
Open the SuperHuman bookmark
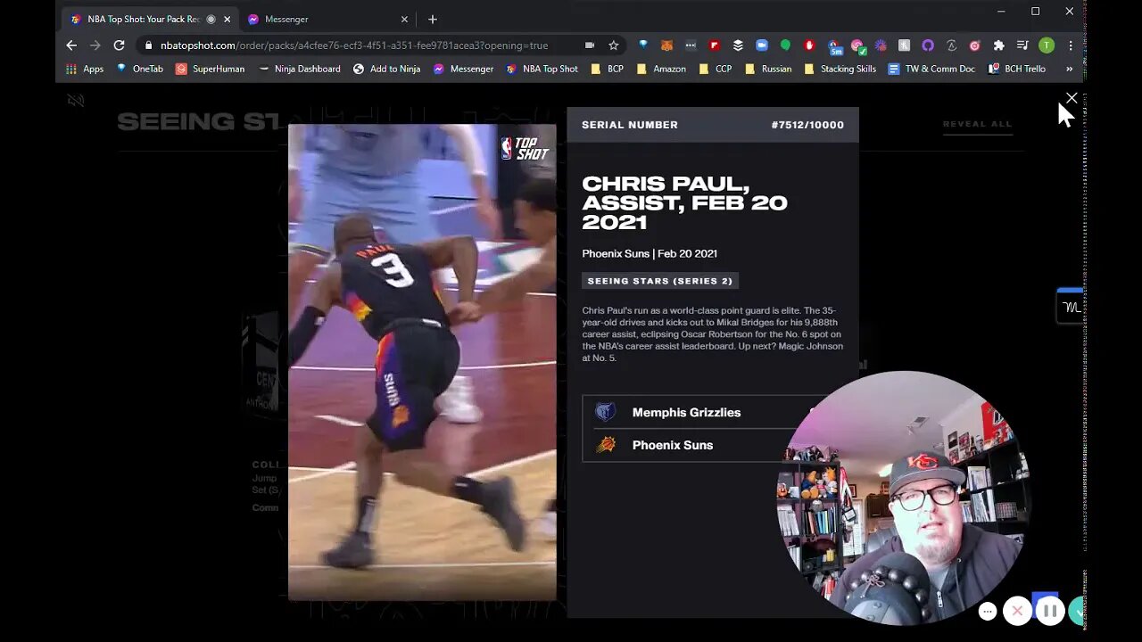[x=210, y=69]
